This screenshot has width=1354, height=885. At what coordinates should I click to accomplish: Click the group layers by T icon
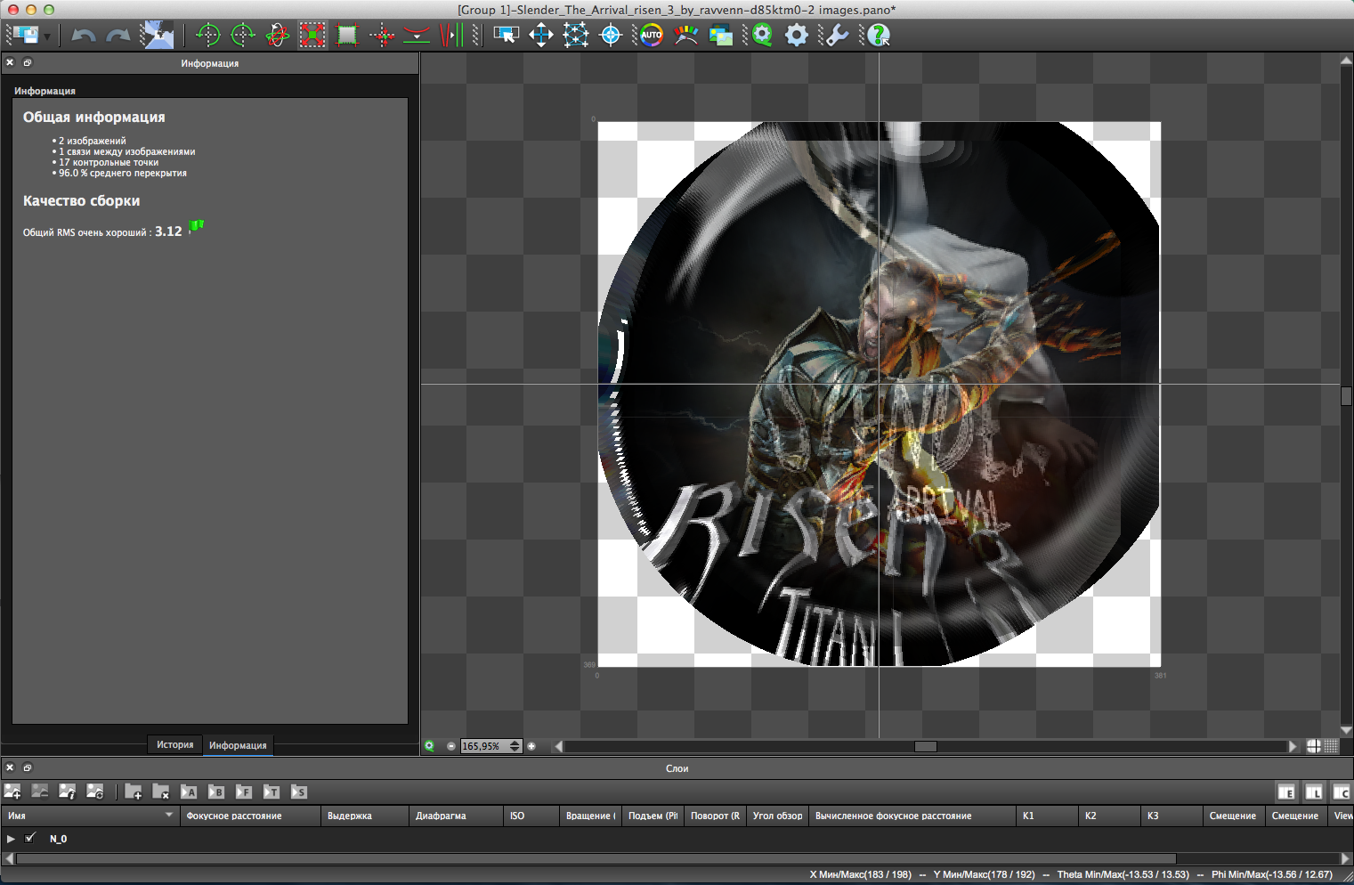[x=272, y=792]
